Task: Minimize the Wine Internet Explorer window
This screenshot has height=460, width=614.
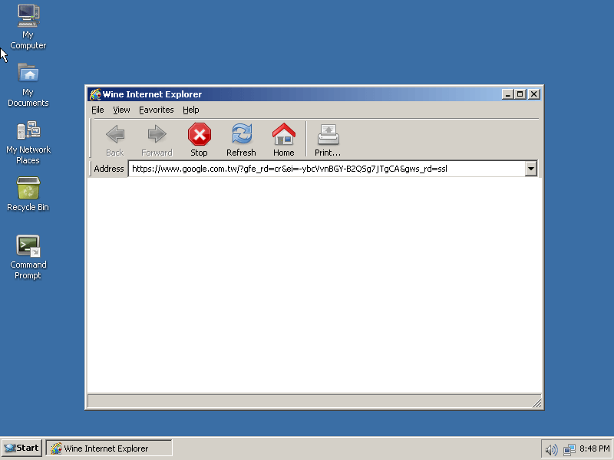Action: [x=507, y=94]
